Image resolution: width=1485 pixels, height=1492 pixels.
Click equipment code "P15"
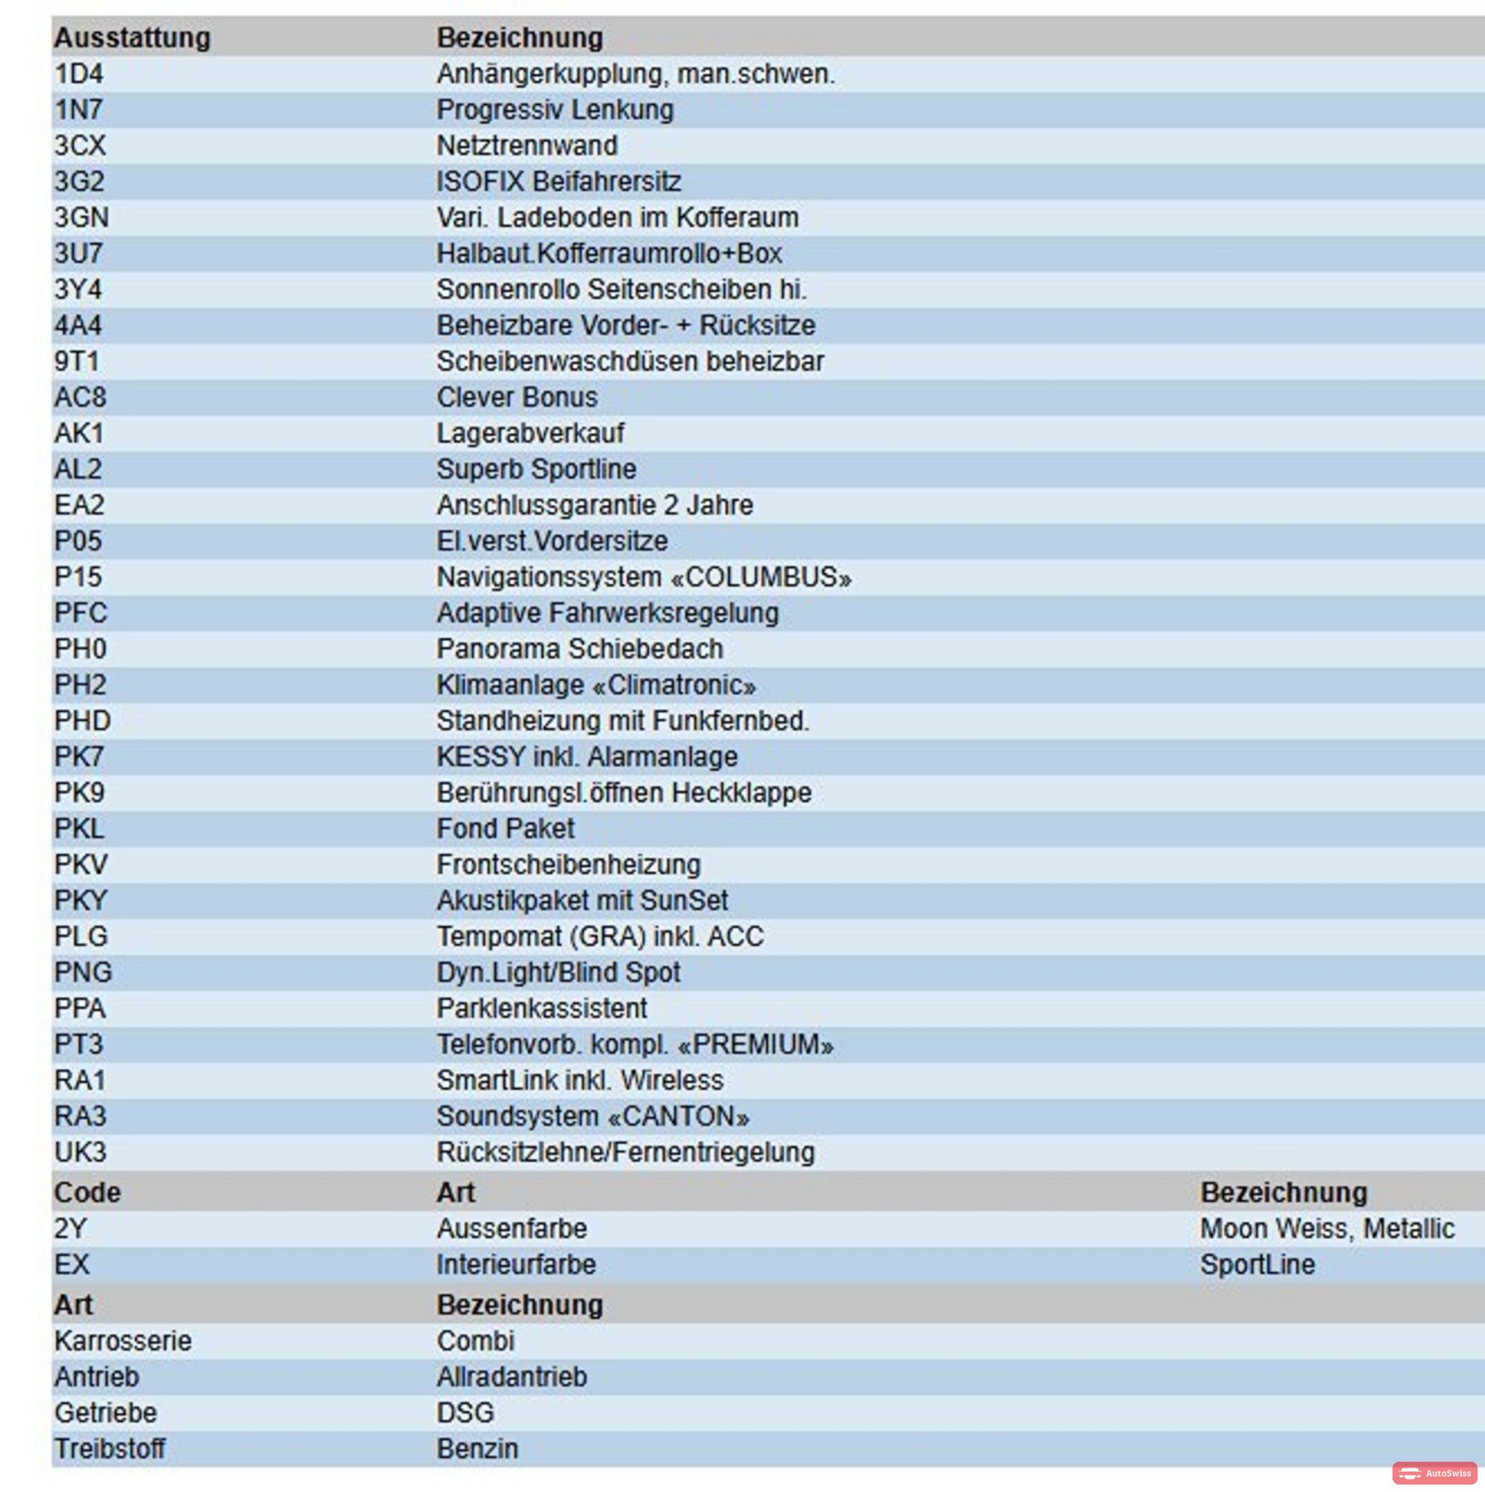[x=78, y=577]
